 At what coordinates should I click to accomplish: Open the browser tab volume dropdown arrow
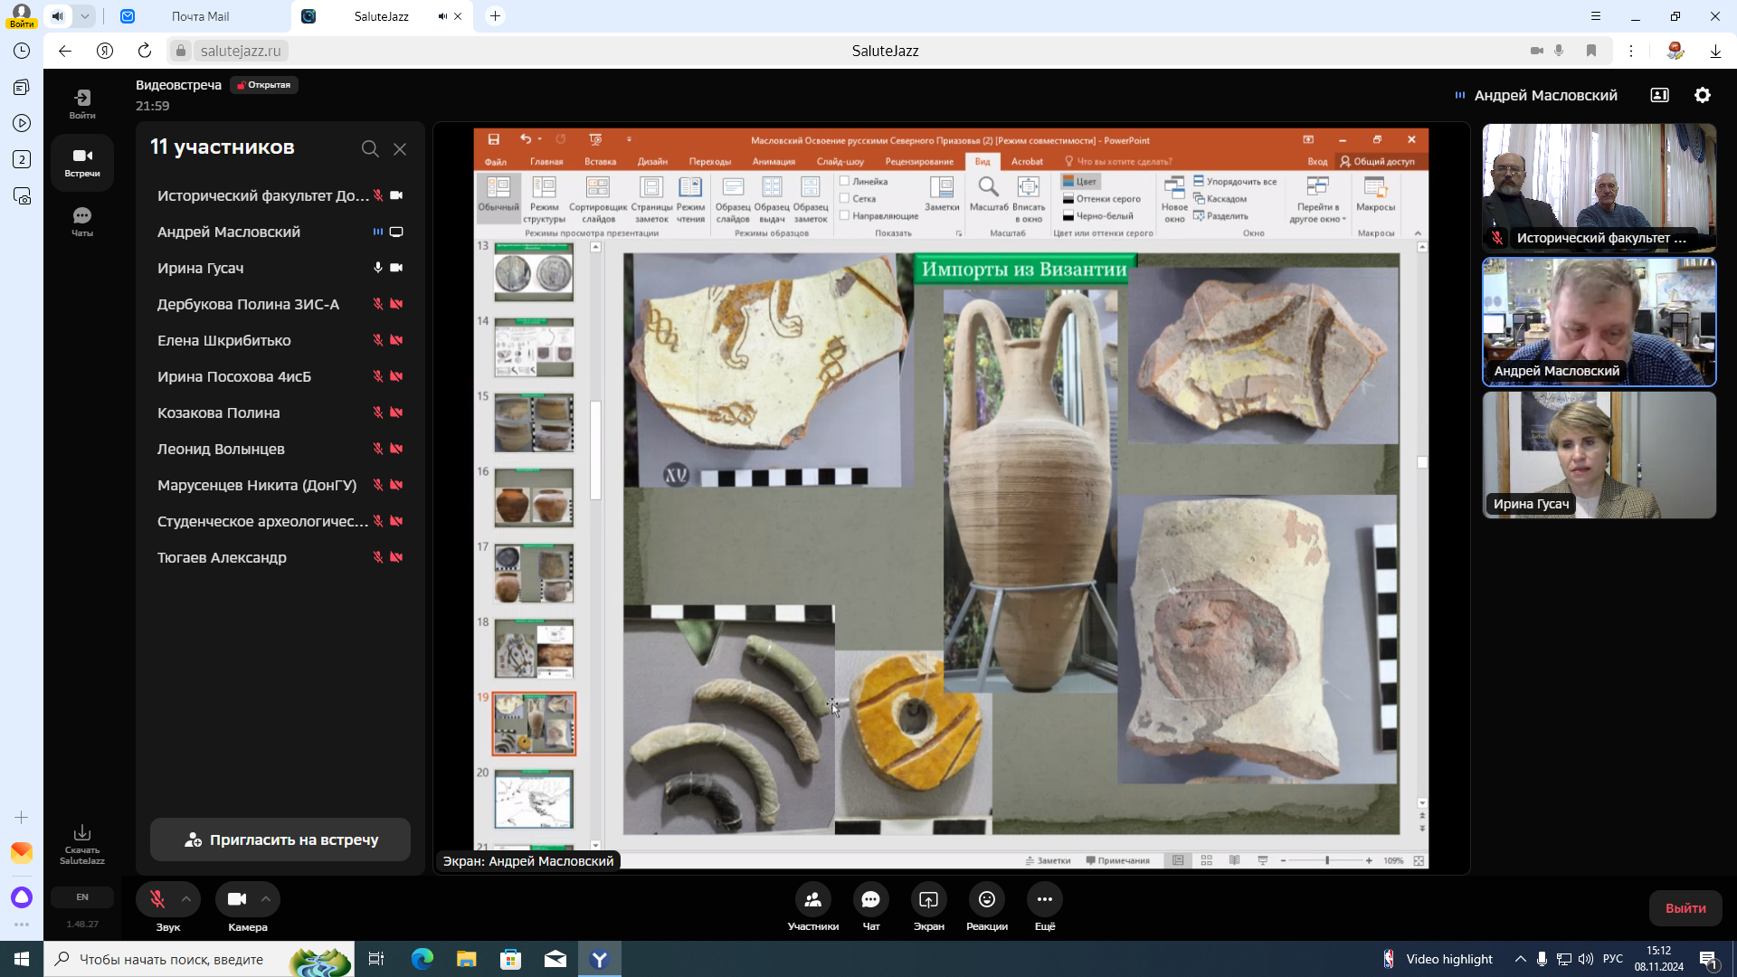[x=84, y=16]
